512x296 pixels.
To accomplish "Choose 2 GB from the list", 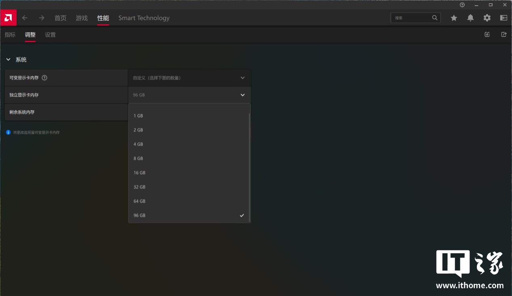I will tap(189, 130).
